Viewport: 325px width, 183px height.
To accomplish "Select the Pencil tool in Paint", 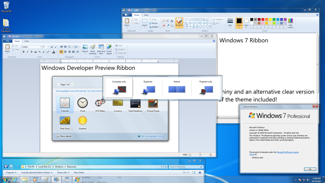I will pos(164,21).
